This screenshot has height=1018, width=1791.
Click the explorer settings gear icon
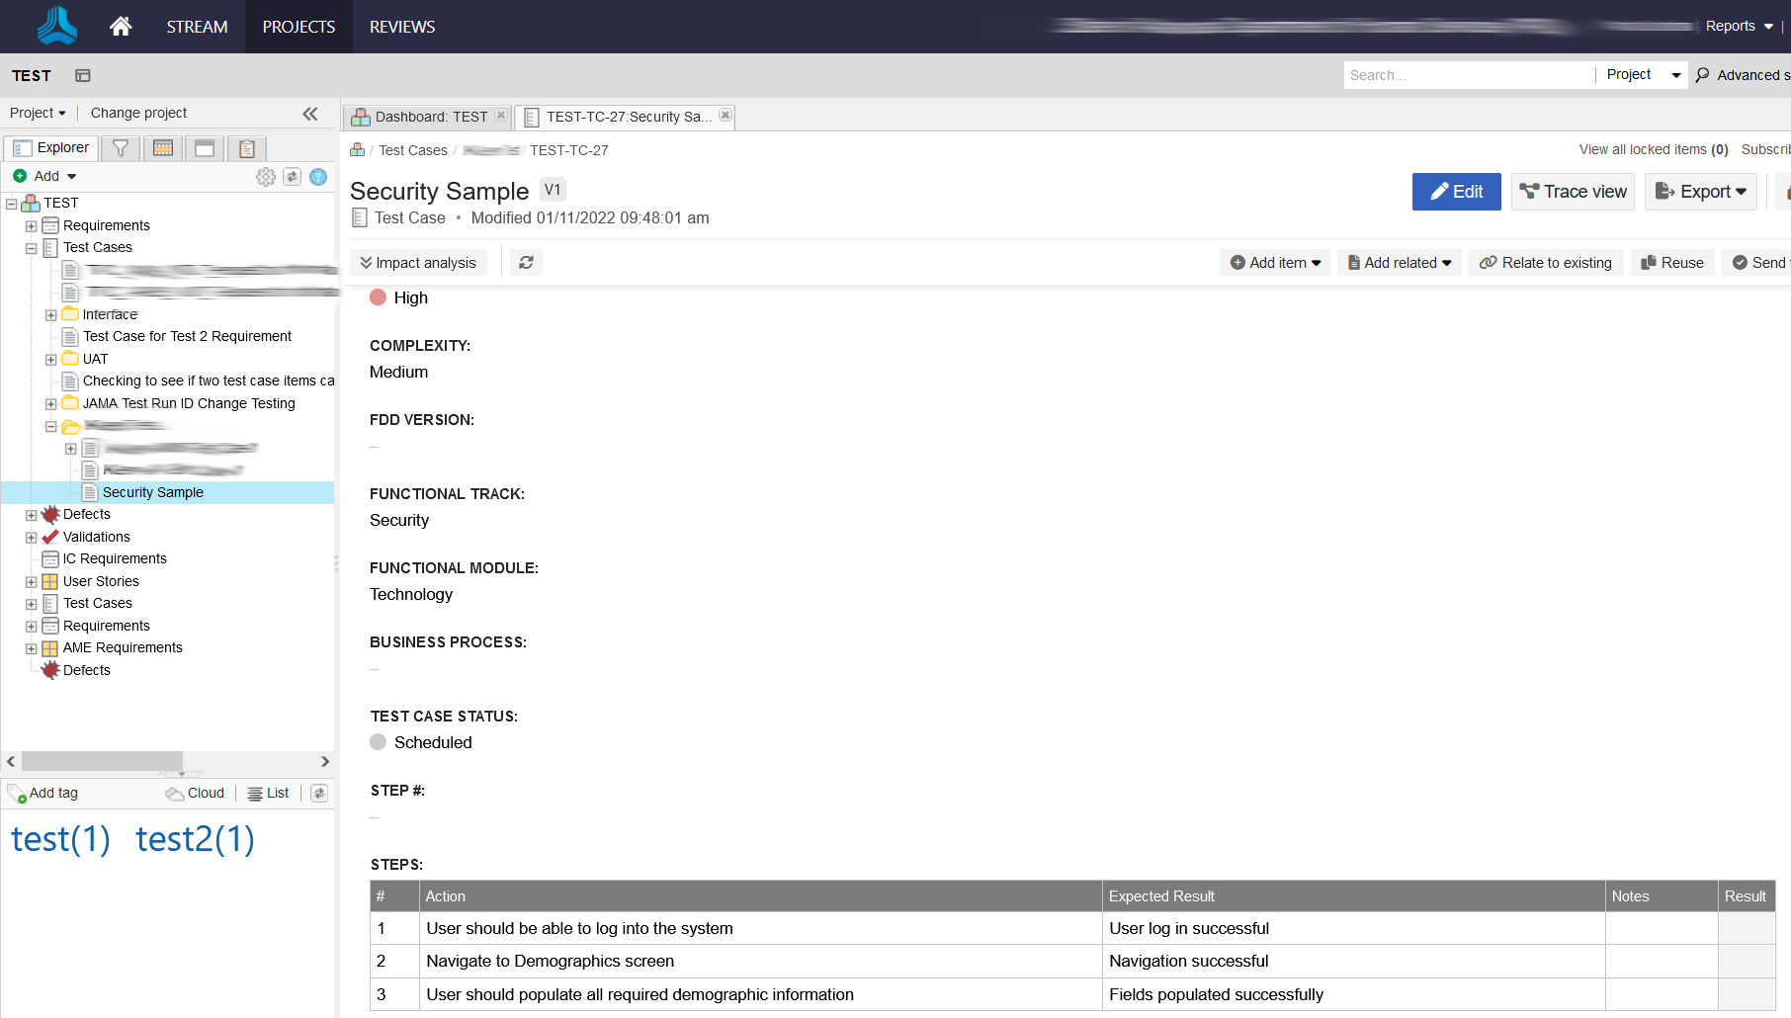tap(266, 177)
